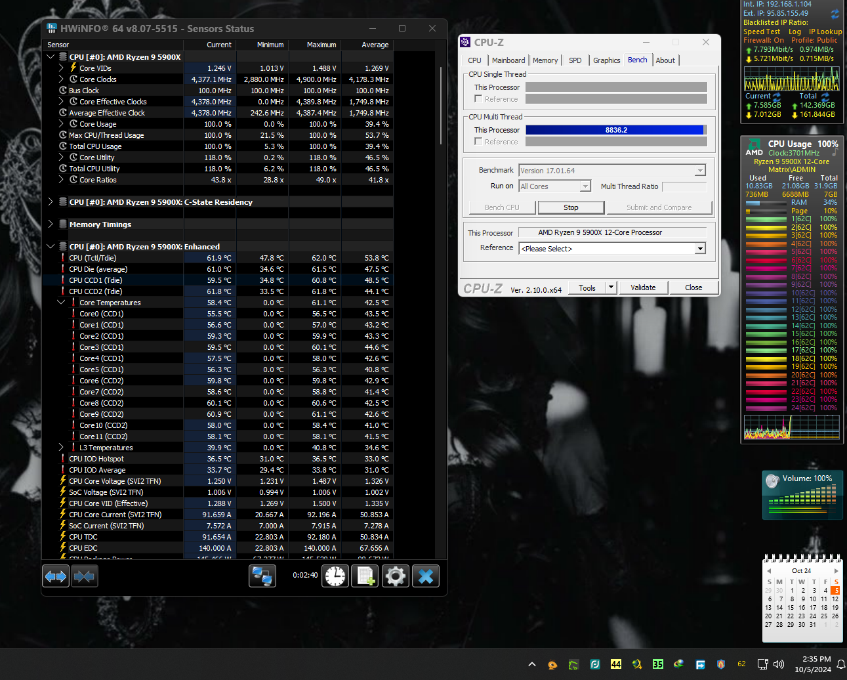The height and width of the screenshot is (680, 847).
Task: Click the multi thread score bar 8836.2
Action: (616, 130)
